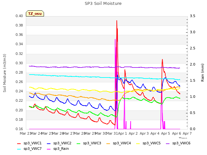This screenshot has height=155, width=207.
Task: Click the magenta sp3_Rain legend line swatch
Action: (49, 149)
